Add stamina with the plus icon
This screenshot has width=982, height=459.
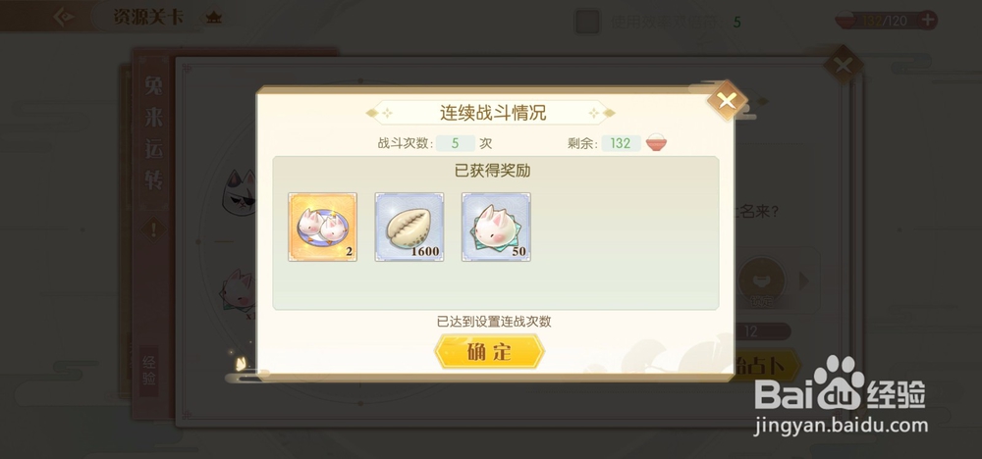click(x=928, y=20)
